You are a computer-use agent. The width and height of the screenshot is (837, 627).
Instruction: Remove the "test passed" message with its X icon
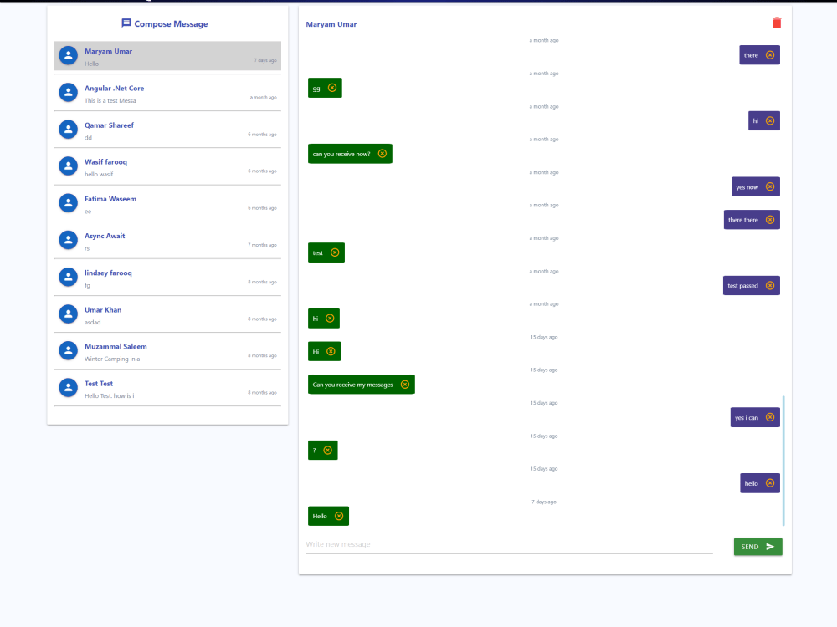[x=771, y=285]
